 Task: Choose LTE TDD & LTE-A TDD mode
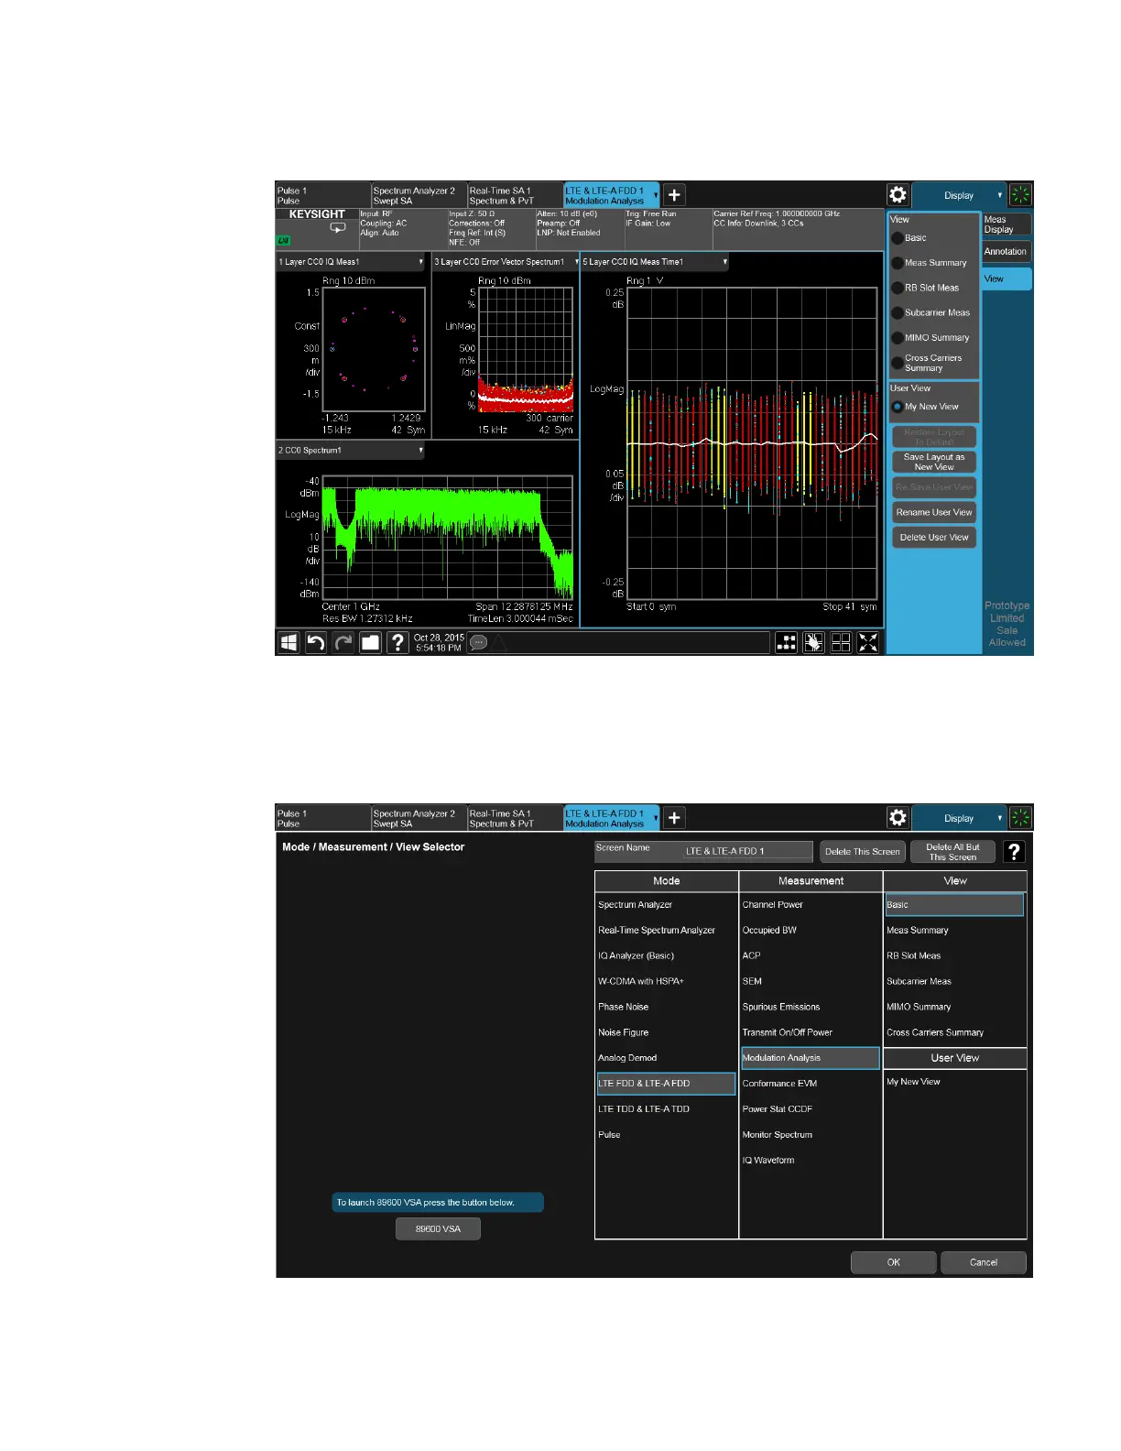point(644,1109)
